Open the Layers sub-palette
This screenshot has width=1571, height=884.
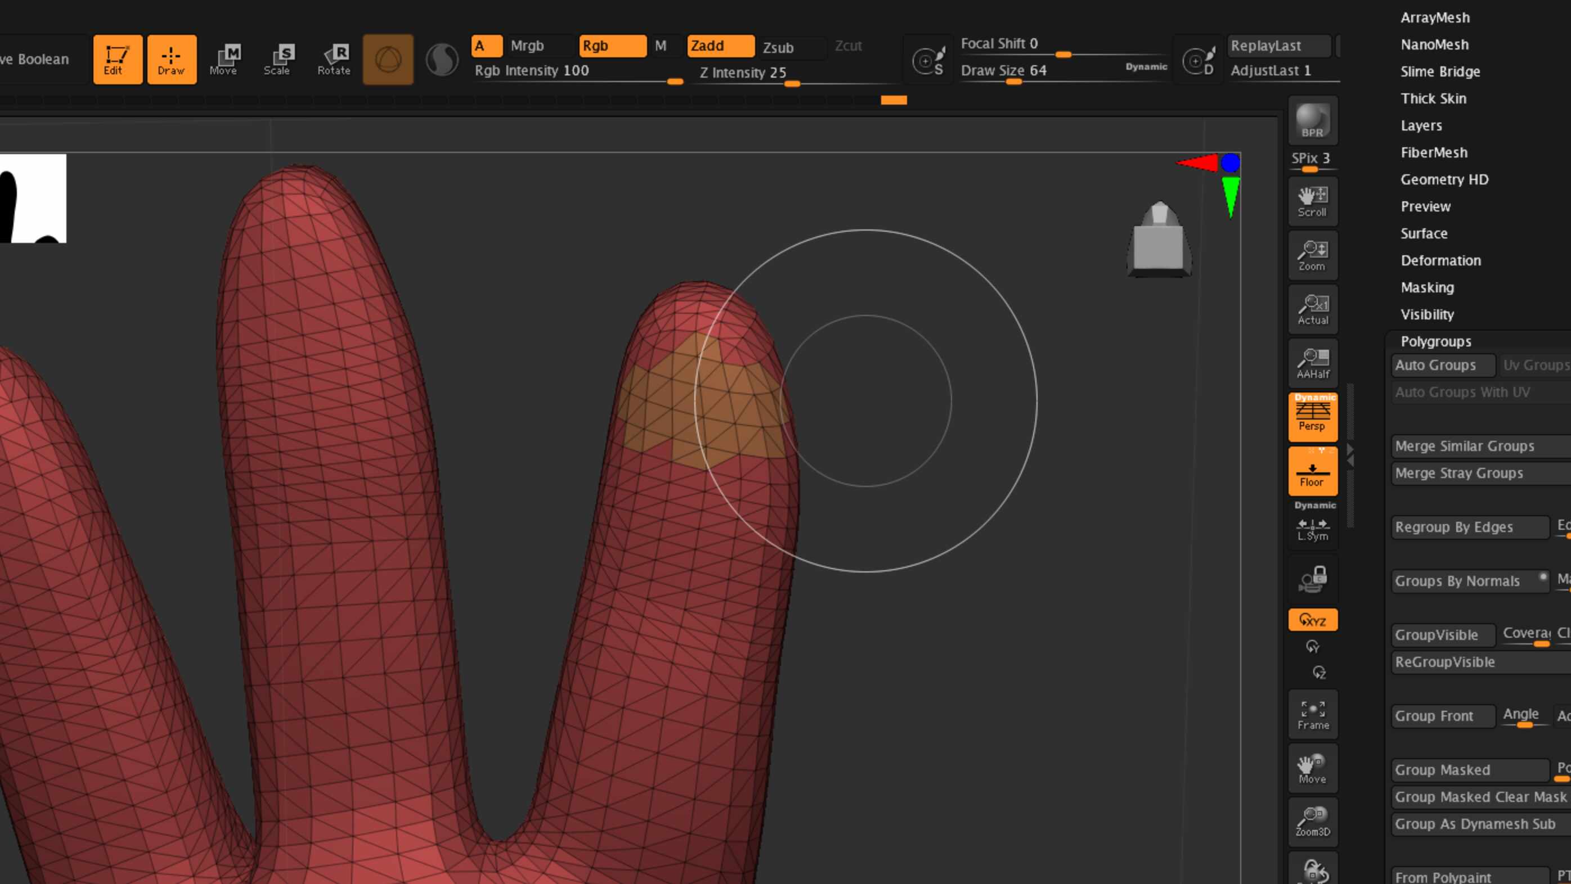1421,125
